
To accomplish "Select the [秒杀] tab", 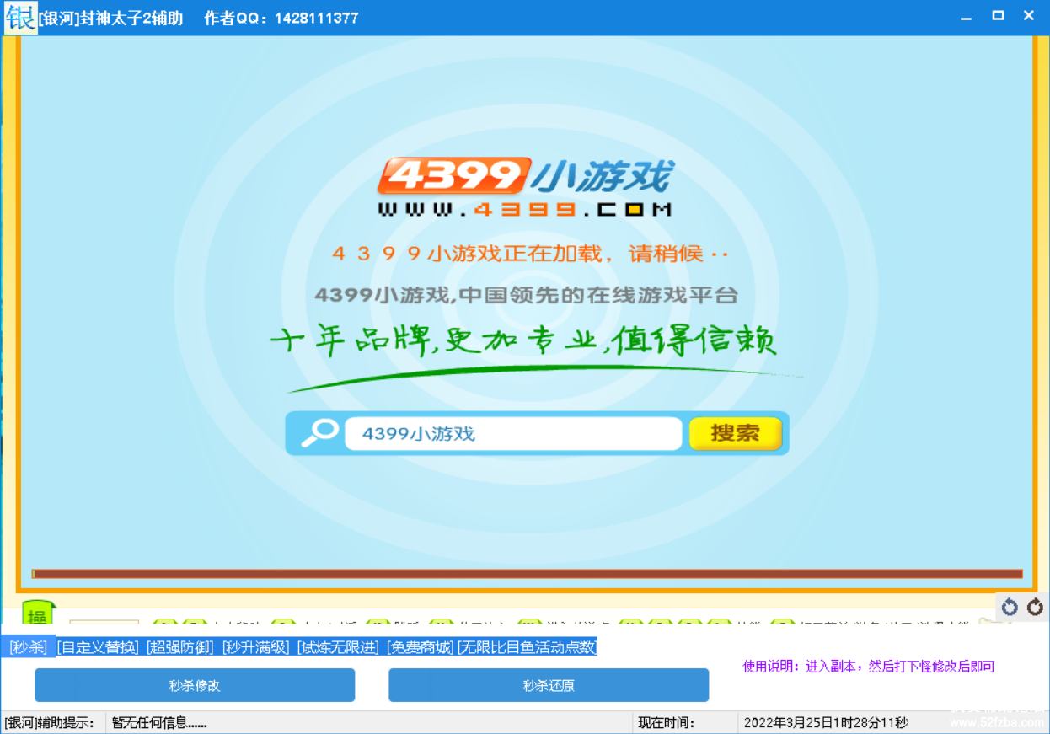I will pyautogui.click(x=28, y=647).
